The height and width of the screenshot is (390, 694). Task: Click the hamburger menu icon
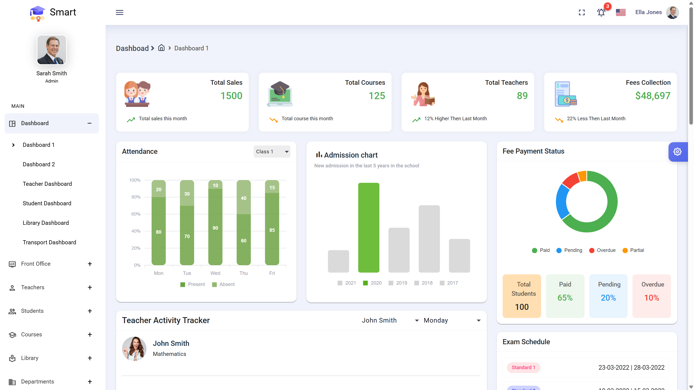(x=120, y=12)
